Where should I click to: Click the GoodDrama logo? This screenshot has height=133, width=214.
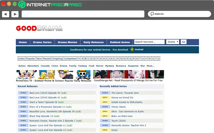[39, 28]
